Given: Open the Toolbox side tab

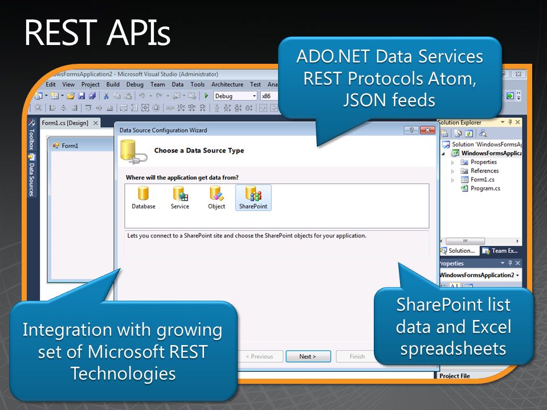Looking at the screenshot, I should [31, 135].
